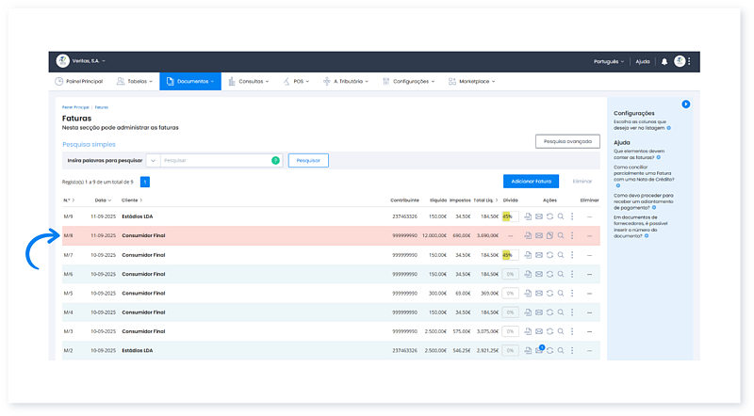Click the refresh arrows icon for invoice M/7

[x=549, y=254]
